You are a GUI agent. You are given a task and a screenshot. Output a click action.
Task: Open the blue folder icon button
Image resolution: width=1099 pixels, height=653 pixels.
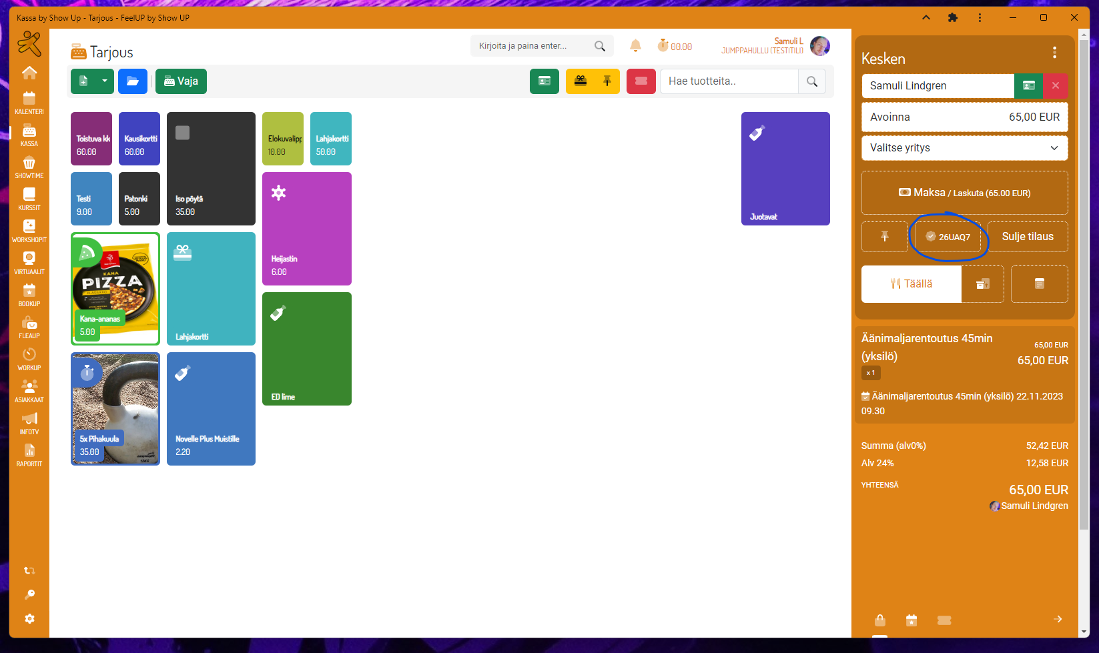(133, 81)
